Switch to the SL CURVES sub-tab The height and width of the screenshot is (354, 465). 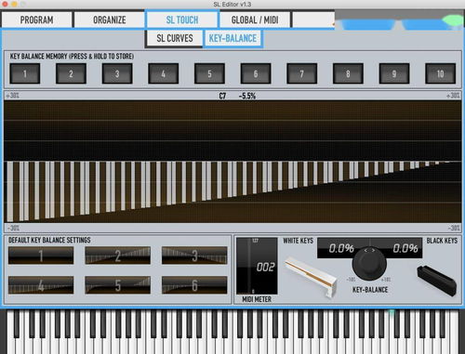pos(175,38)
